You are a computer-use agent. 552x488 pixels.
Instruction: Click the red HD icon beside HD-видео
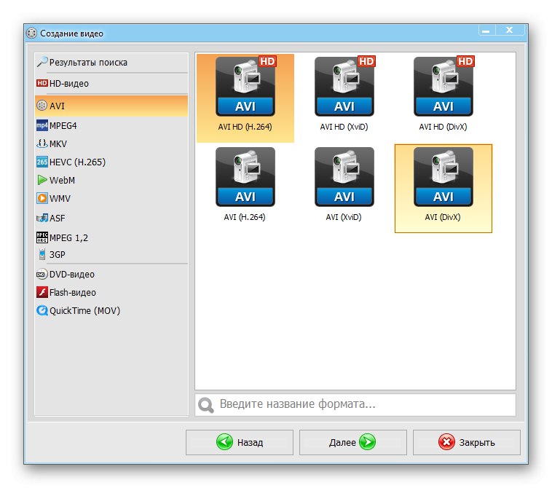tap(42, 83)
